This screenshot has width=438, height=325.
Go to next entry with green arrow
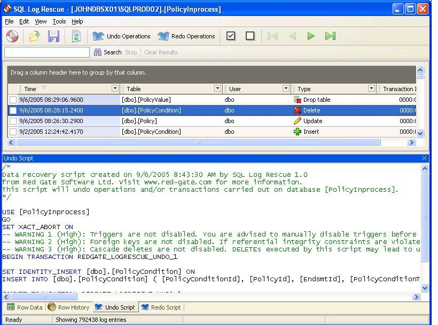click(311, 36)
